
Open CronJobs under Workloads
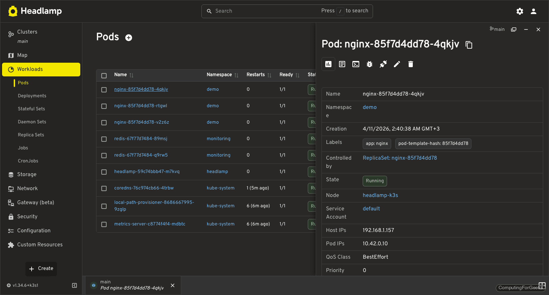click(28, 161)
